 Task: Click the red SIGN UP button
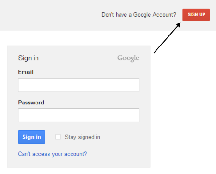coord(196,15)
